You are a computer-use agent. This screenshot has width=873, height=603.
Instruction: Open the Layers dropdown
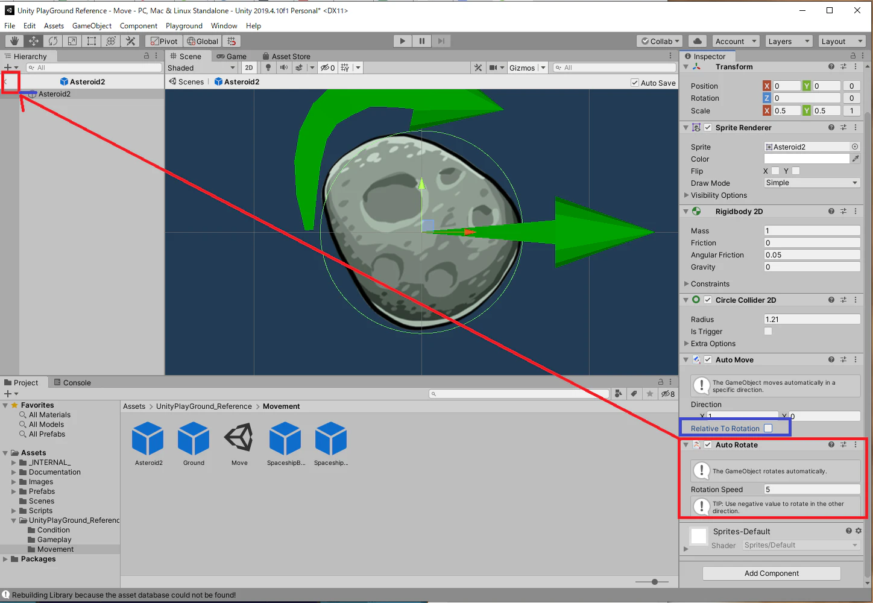tap(789, 41)
